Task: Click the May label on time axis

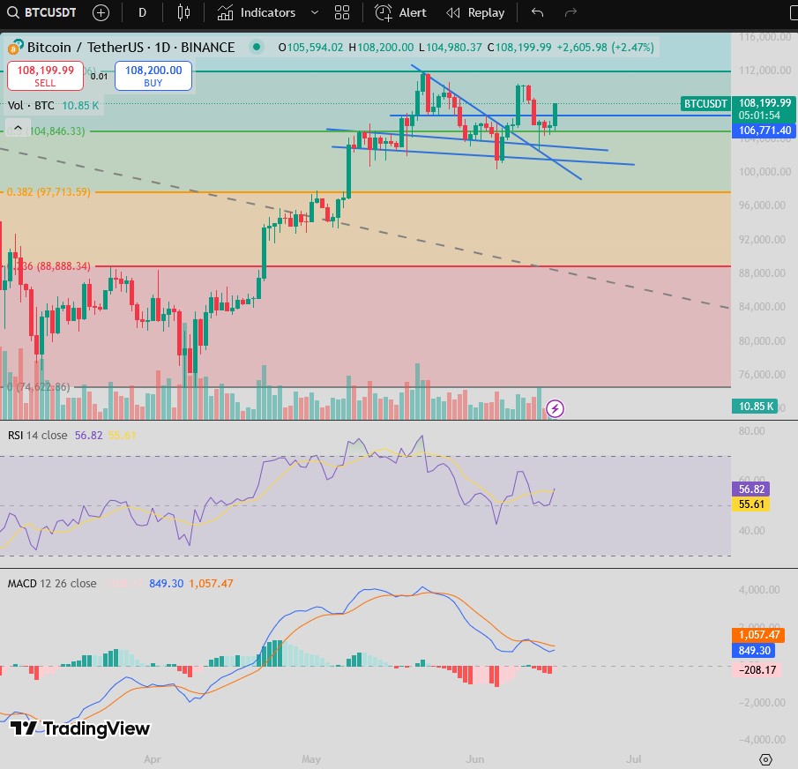Action: point(311,759)
